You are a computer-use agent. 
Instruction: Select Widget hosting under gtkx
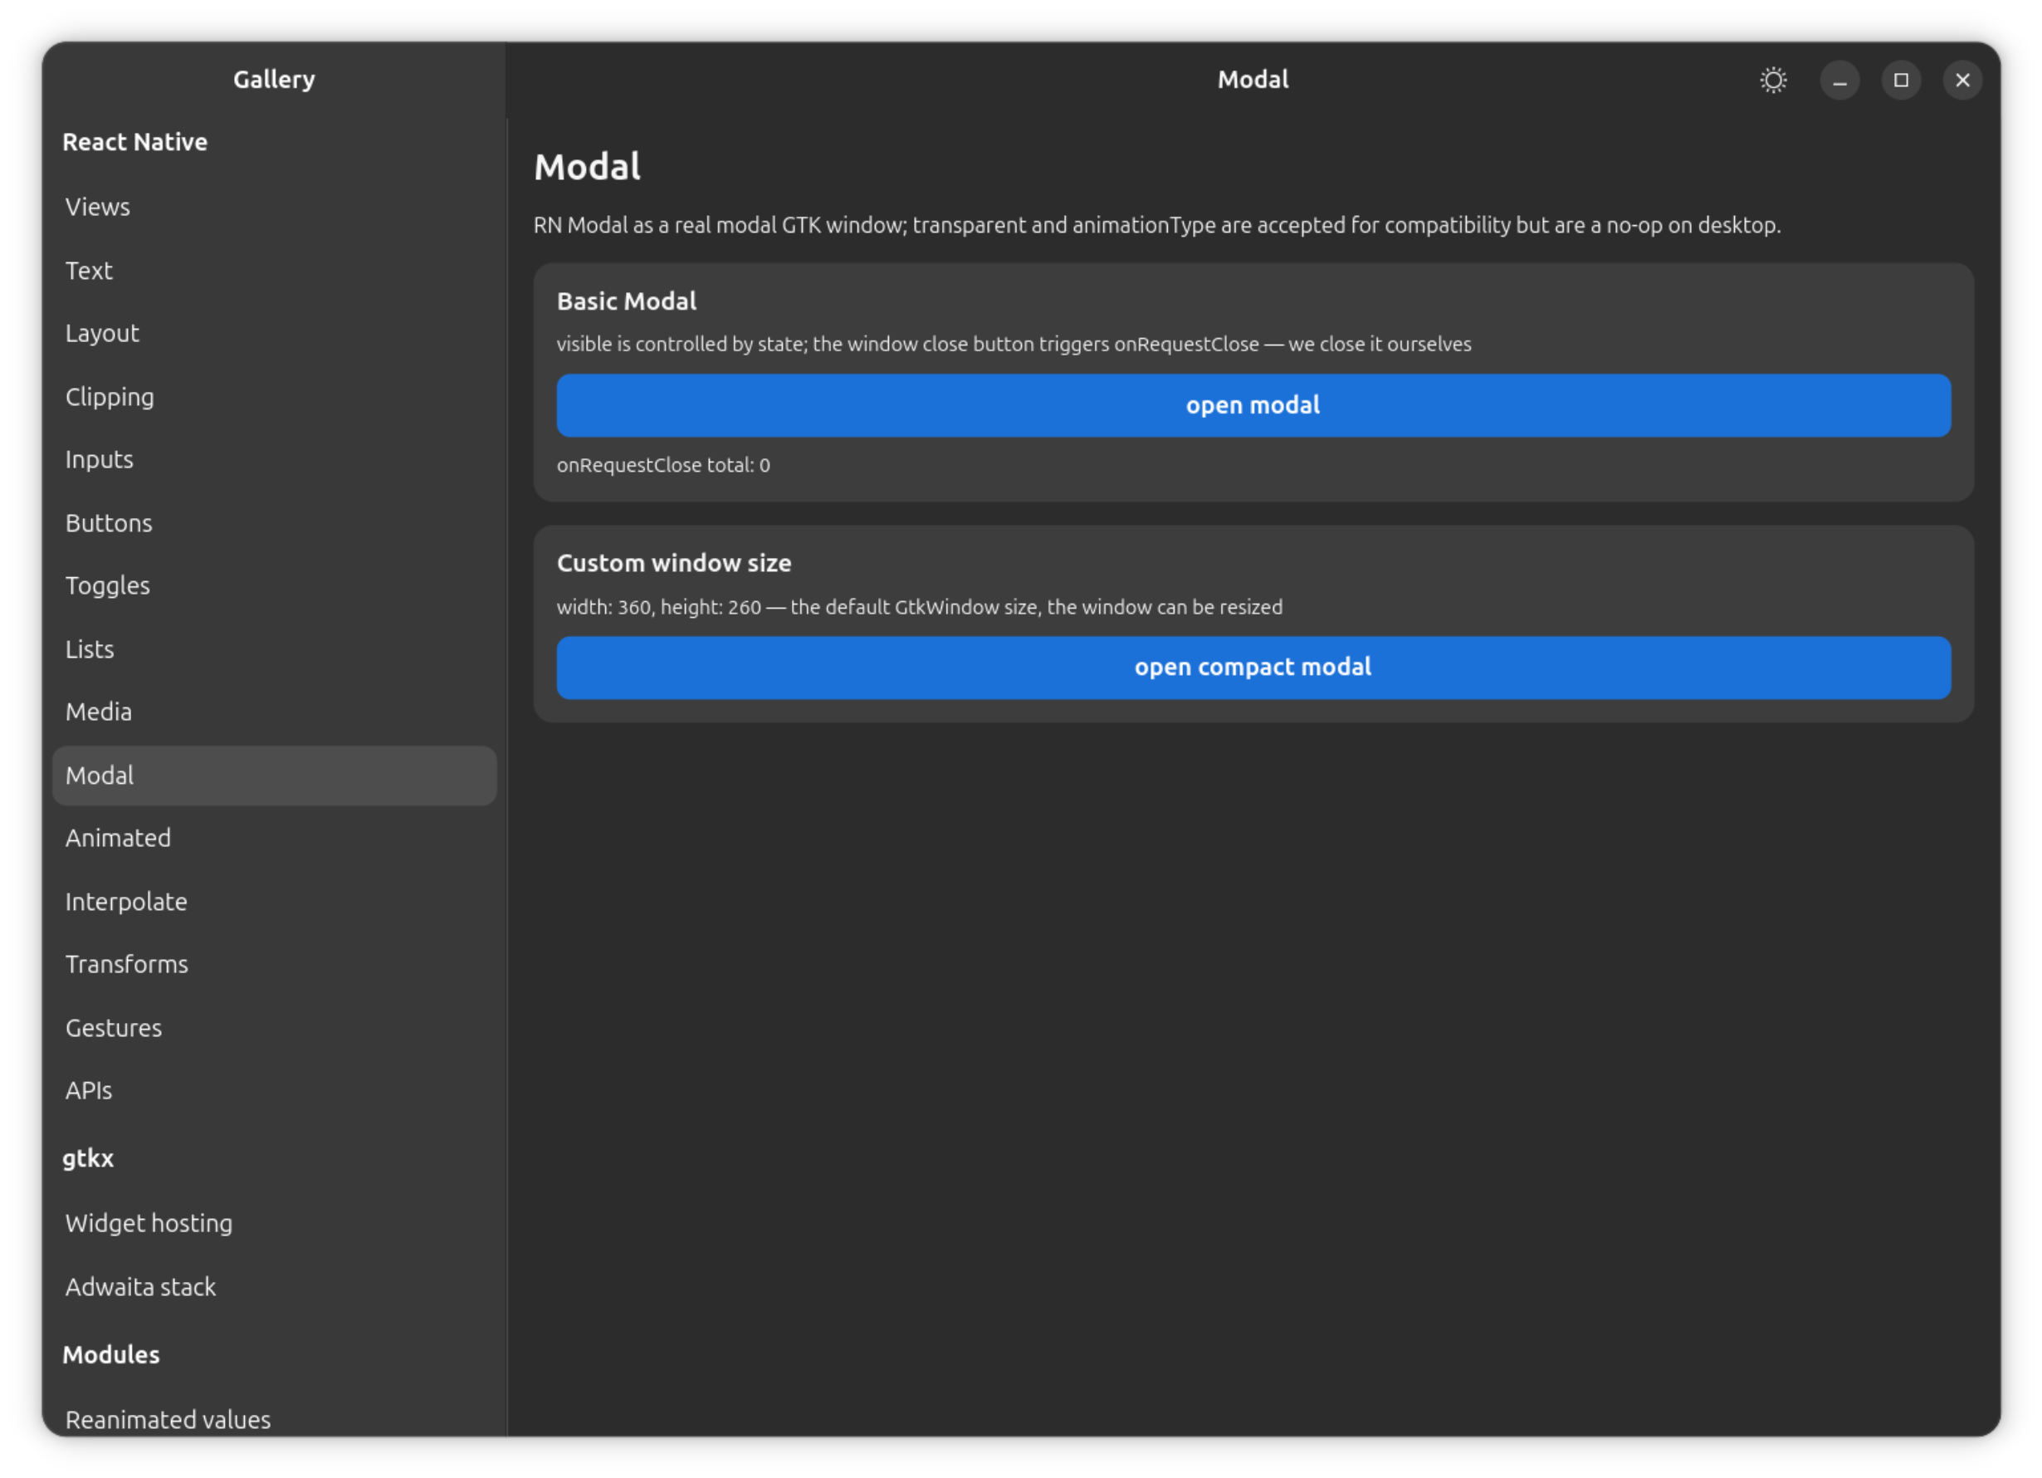[275, 1223]
